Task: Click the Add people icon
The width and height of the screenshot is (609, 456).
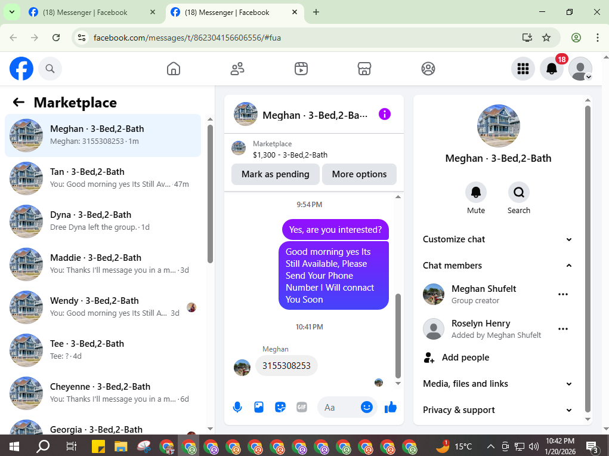Action: [429, 358]
